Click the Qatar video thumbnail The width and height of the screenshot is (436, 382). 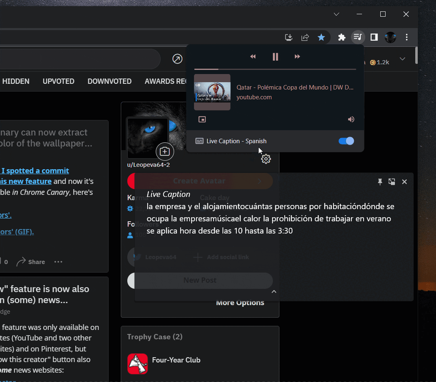tap(212, 92)
